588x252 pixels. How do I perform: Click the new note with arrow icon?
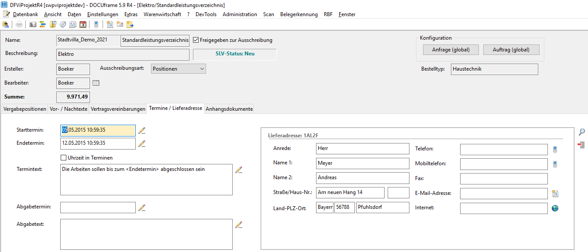(x=130, y=24)
